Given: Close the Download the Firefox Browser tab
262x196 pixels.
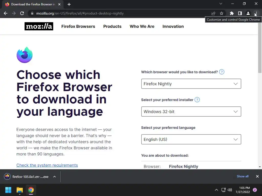Looking at the screenshot, I should pos(59,4).
